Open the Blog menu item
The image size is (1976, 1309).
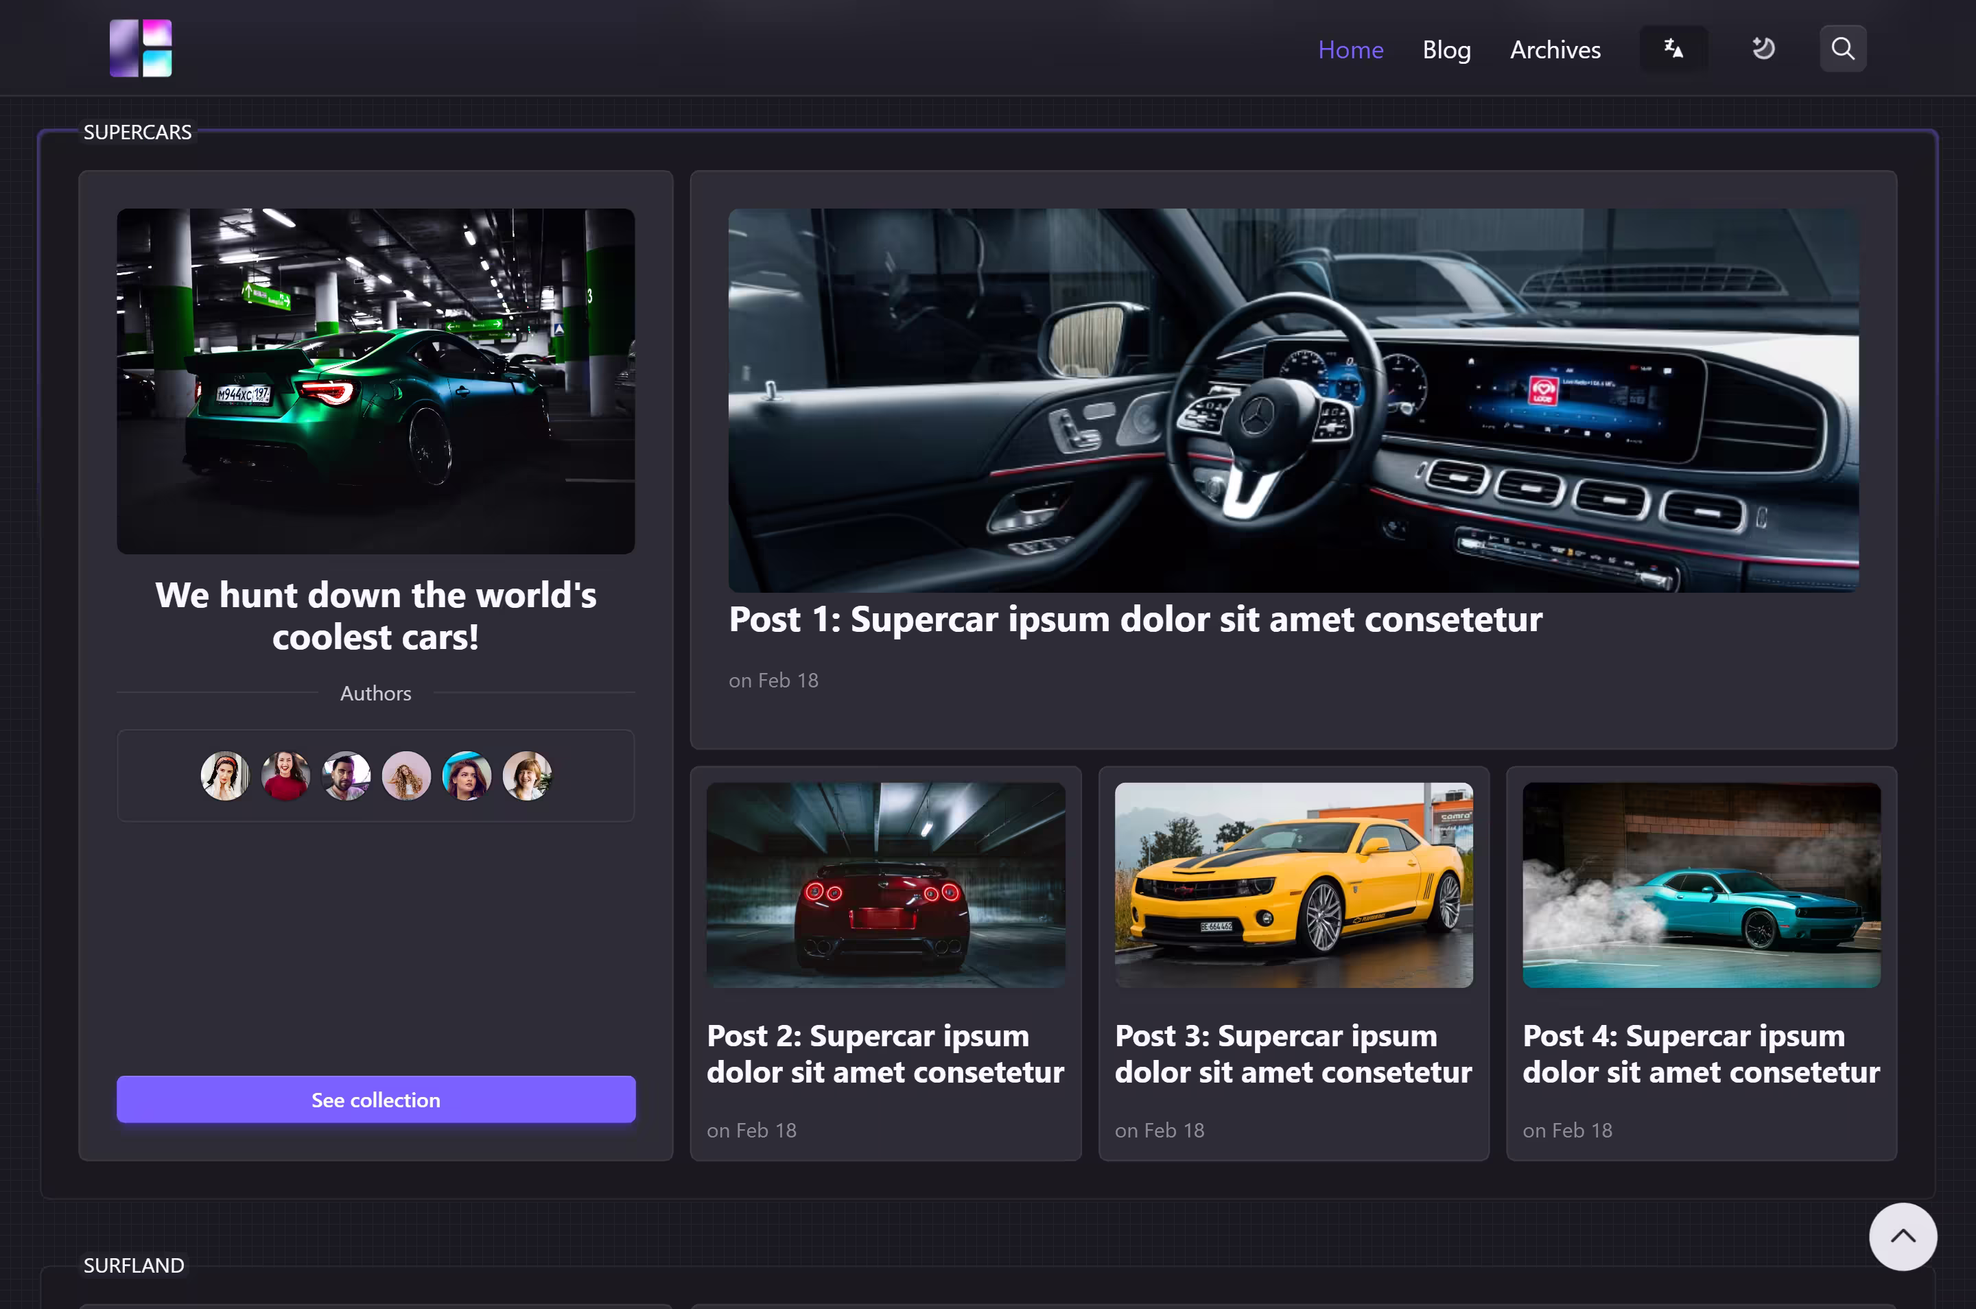point(1446,49)
